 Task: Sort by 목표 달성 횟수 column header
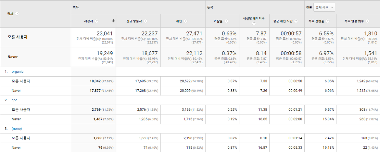[355, 21]
